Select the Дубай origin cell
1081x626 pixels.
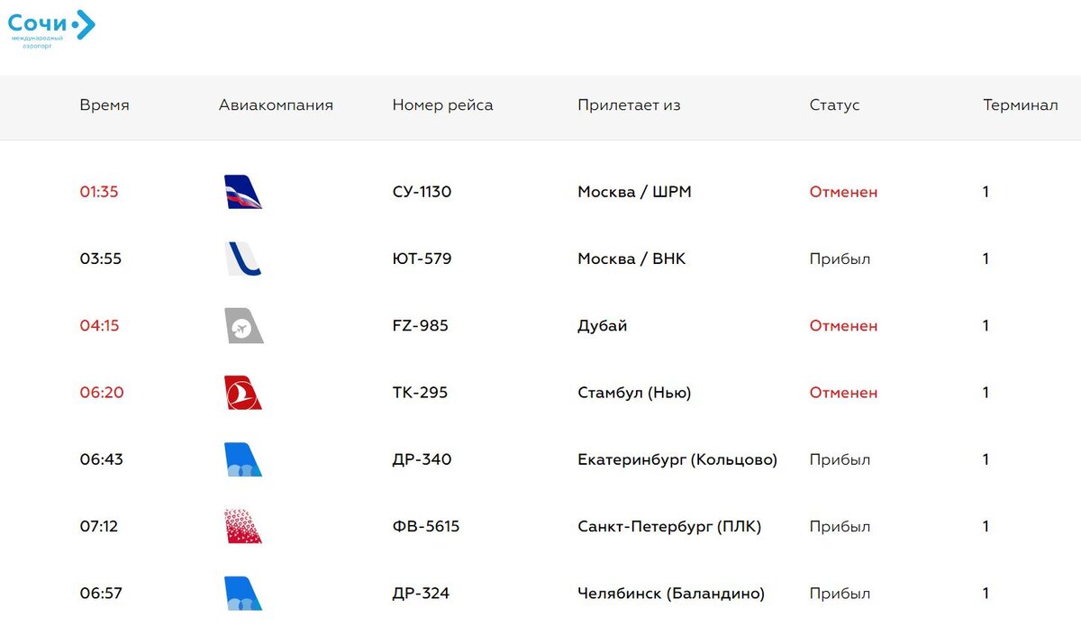click(602, 326)
